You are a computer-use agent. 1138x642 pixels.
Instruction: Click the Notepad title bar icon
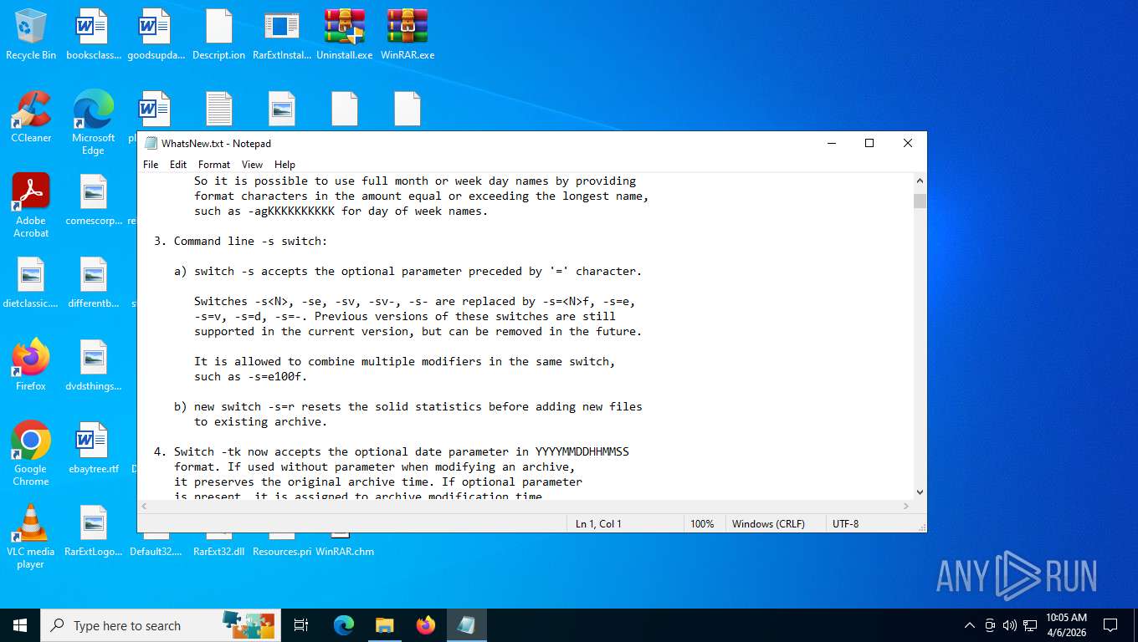pyautogui.click(x=151, y=144)
